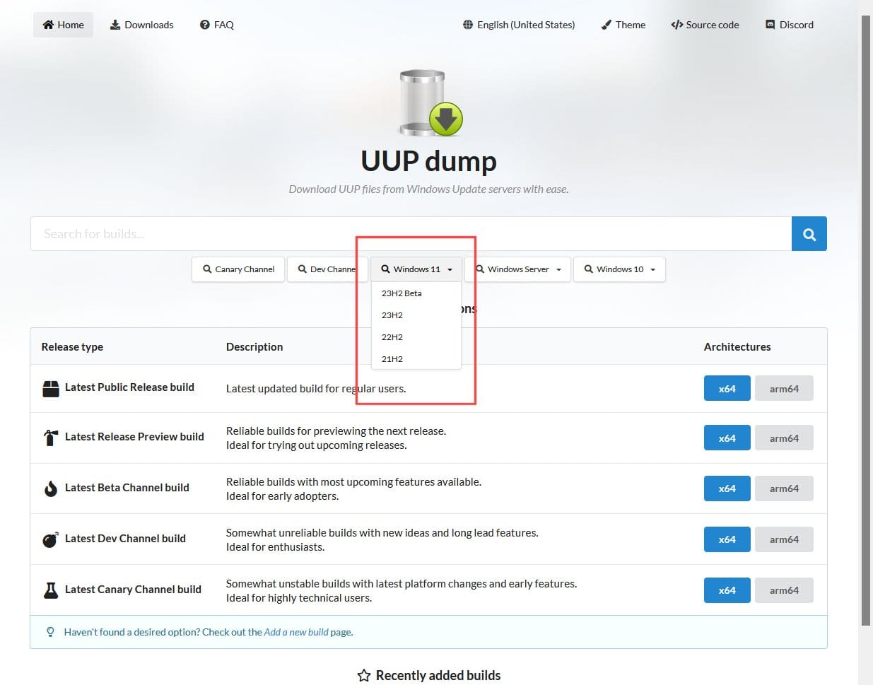Open the Discord link
This screenshot has width=873, height=685.
point(790,25)
